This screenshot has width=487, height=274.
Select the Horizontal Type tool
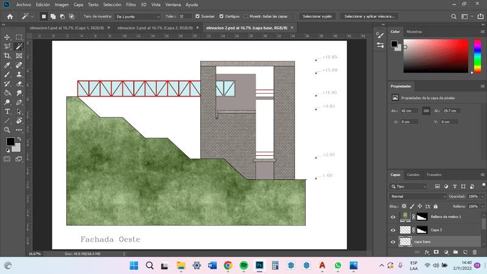point(7,111)
